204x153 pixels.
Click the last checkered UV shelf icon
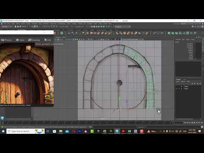(x=187, y=33)
